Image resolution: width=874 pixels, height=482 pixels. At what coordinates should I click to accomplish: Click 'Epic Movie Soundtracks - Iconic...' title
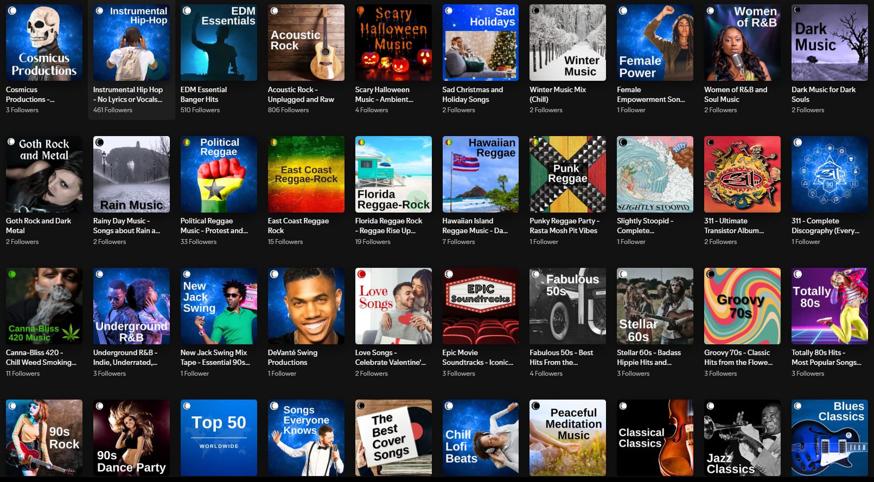(x=478, y=357)
